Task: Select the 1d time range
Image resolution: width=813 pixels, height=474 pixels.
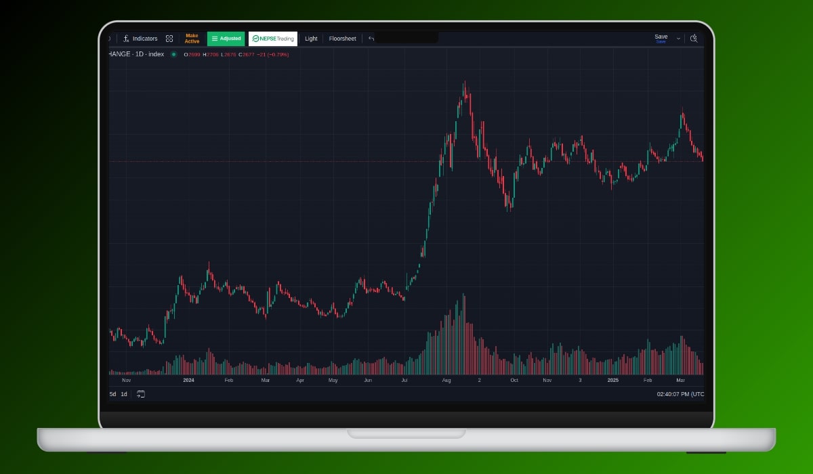Action: point(124,394)
